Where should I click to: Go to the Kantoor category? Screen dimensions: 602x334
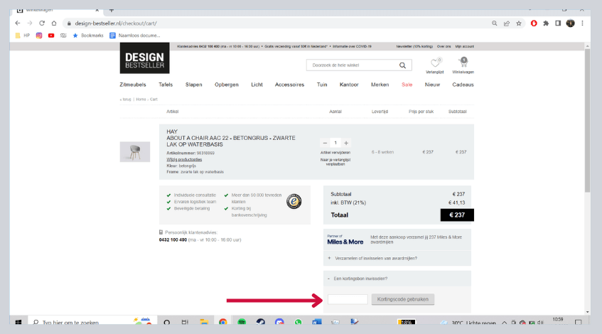pos(349,85)
